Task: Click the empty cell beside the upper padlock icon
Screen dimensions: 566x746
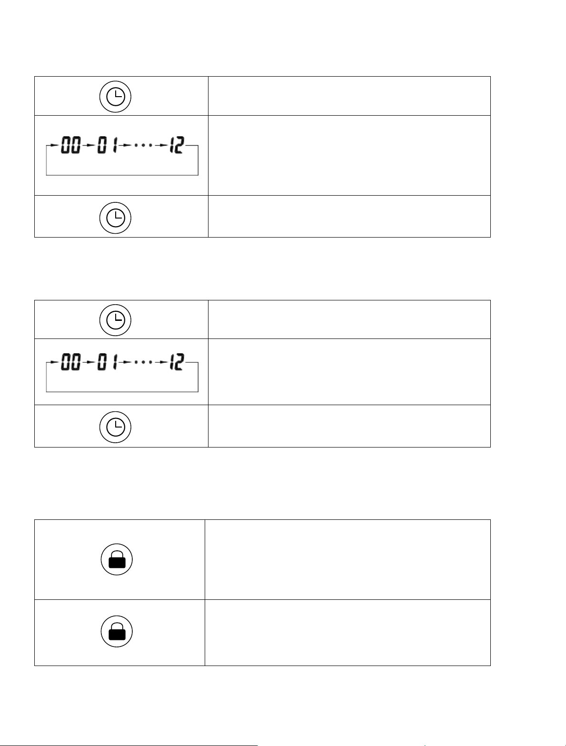Action: (x=348, y=559)
